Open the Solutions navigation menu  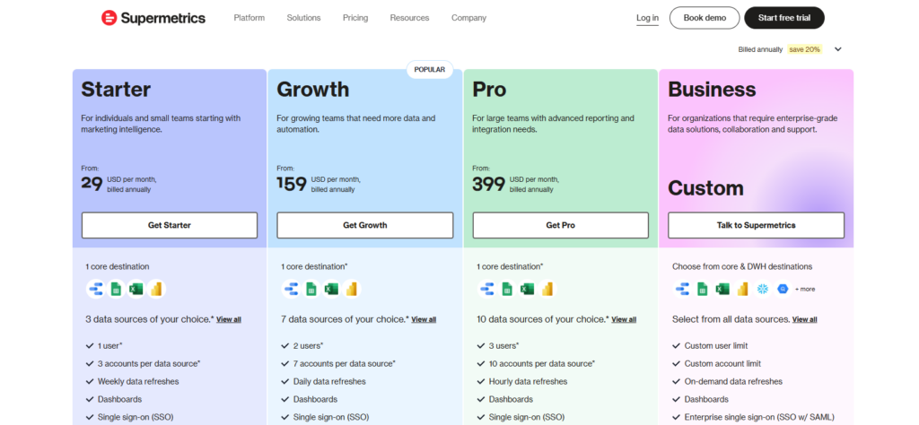pyautogui.click(x=303, y=18)
